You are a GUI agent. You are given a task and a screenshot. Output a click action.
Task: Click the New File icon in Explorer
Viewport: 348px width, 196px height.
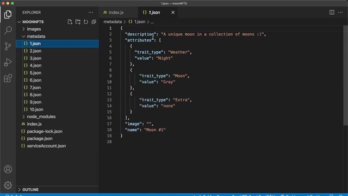point(70,22)
